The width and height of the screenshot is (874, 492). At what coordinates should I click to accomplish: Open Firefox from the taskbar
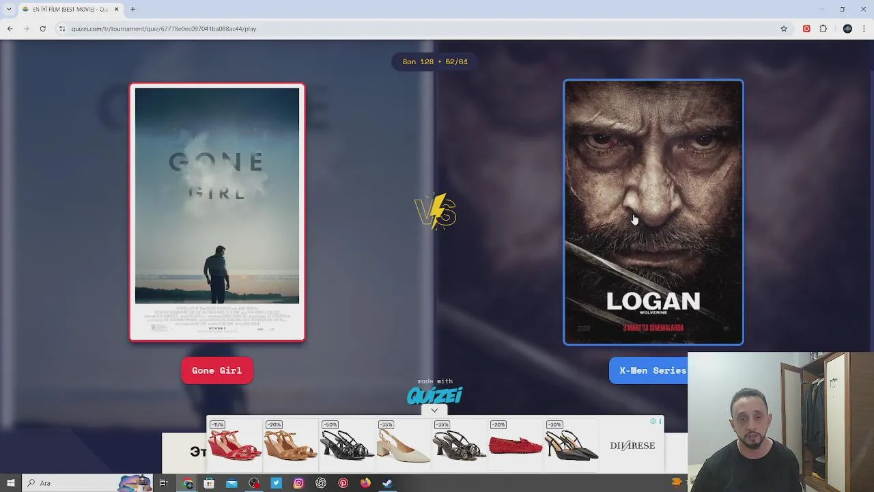pos(365,483)
